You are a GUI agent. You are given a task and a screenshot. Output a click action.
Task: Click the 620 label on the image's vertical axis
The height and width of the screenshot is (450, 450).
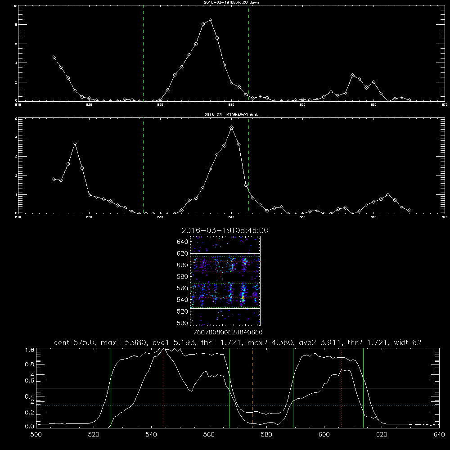pyautogui.click(x=183, y=253)
